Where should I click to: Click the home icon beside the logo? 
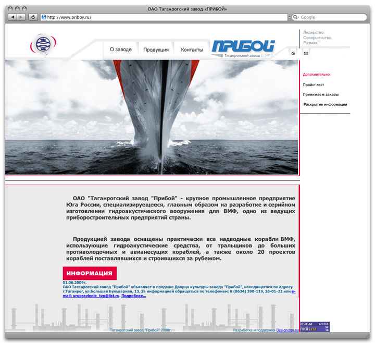293,53
